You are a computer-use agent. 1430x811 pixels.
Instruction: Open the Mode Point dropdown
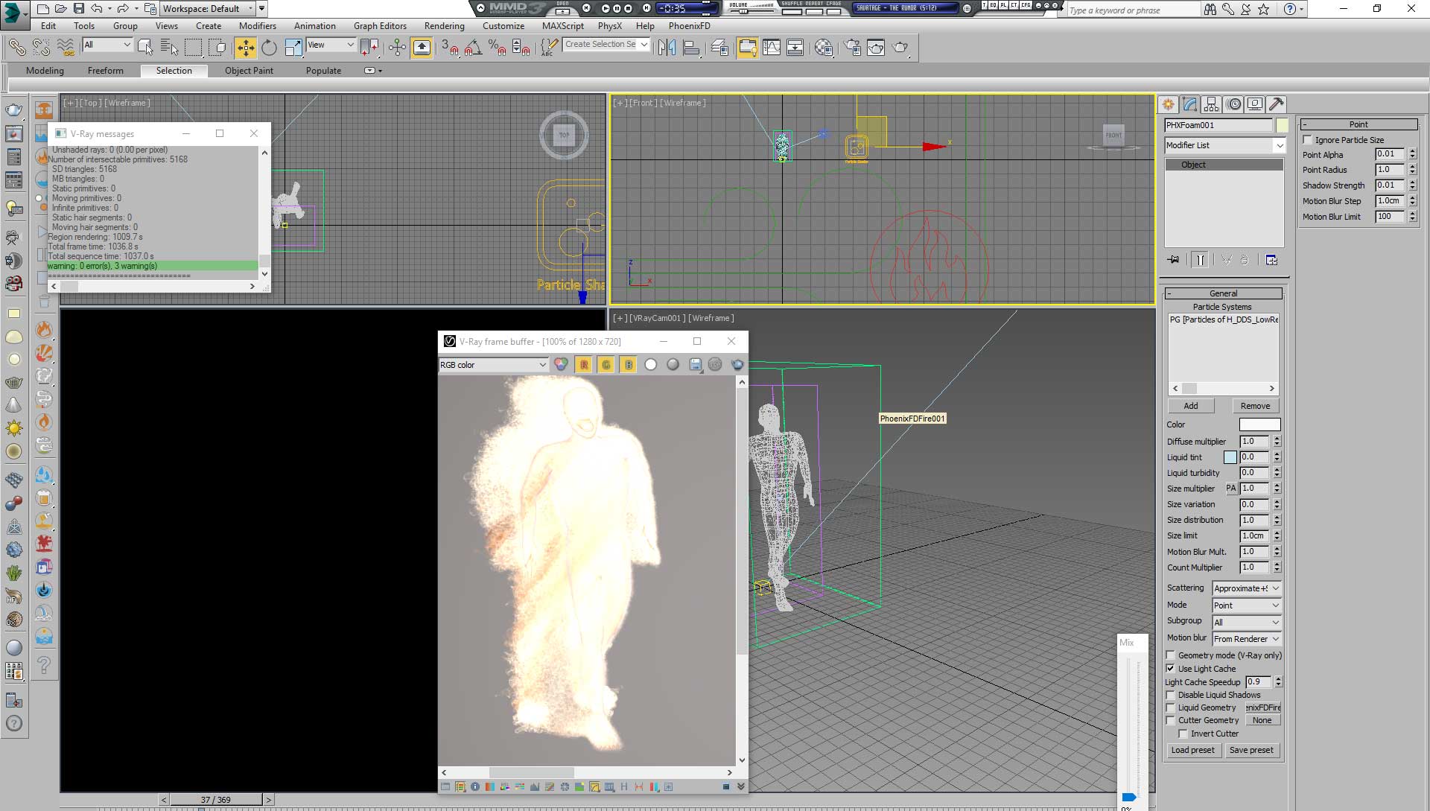coord(1247,605)
